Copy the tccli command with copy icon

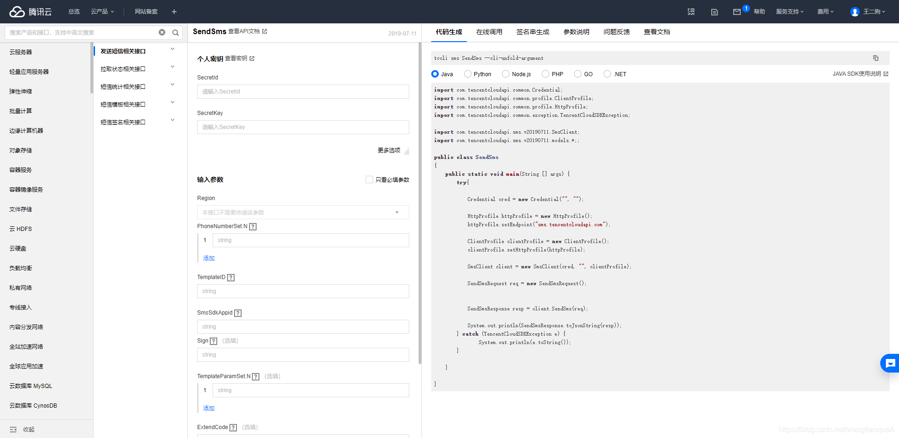876,58
